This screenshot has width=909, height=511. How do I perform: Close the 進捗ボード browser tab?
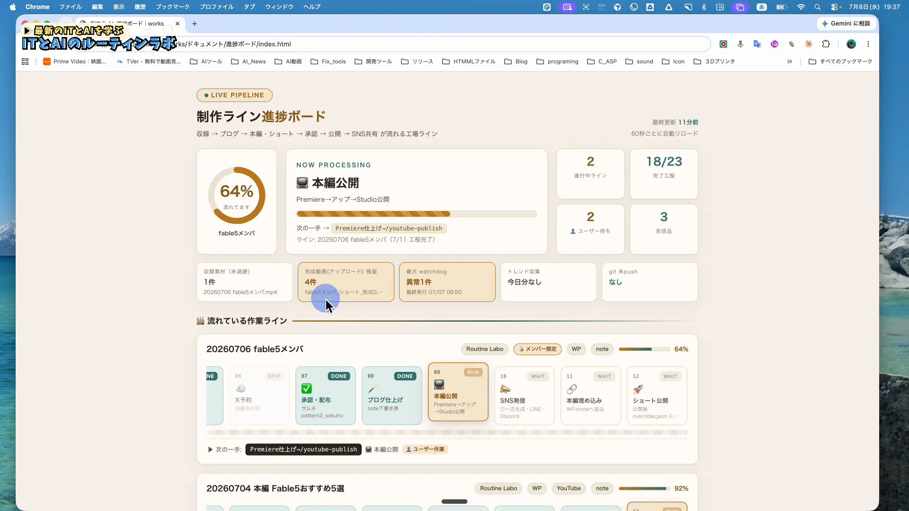coord(178,24)
